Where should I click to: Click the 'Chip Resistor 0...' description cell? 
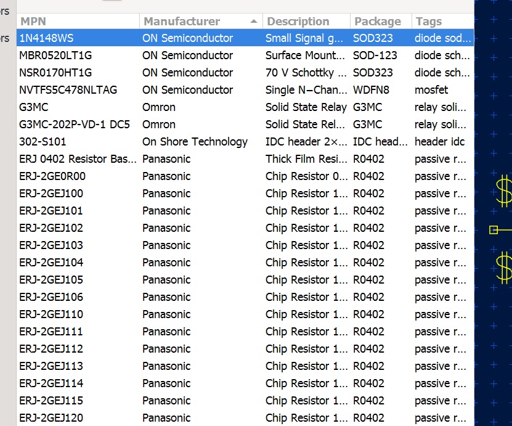306,176
